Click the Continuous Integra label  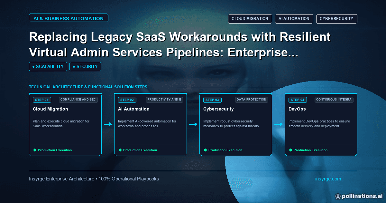tap(334, 100)
